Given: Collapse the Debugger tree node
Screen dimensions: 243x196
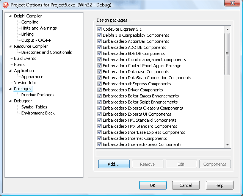Looking at the screenshot, I should [10, 101].
